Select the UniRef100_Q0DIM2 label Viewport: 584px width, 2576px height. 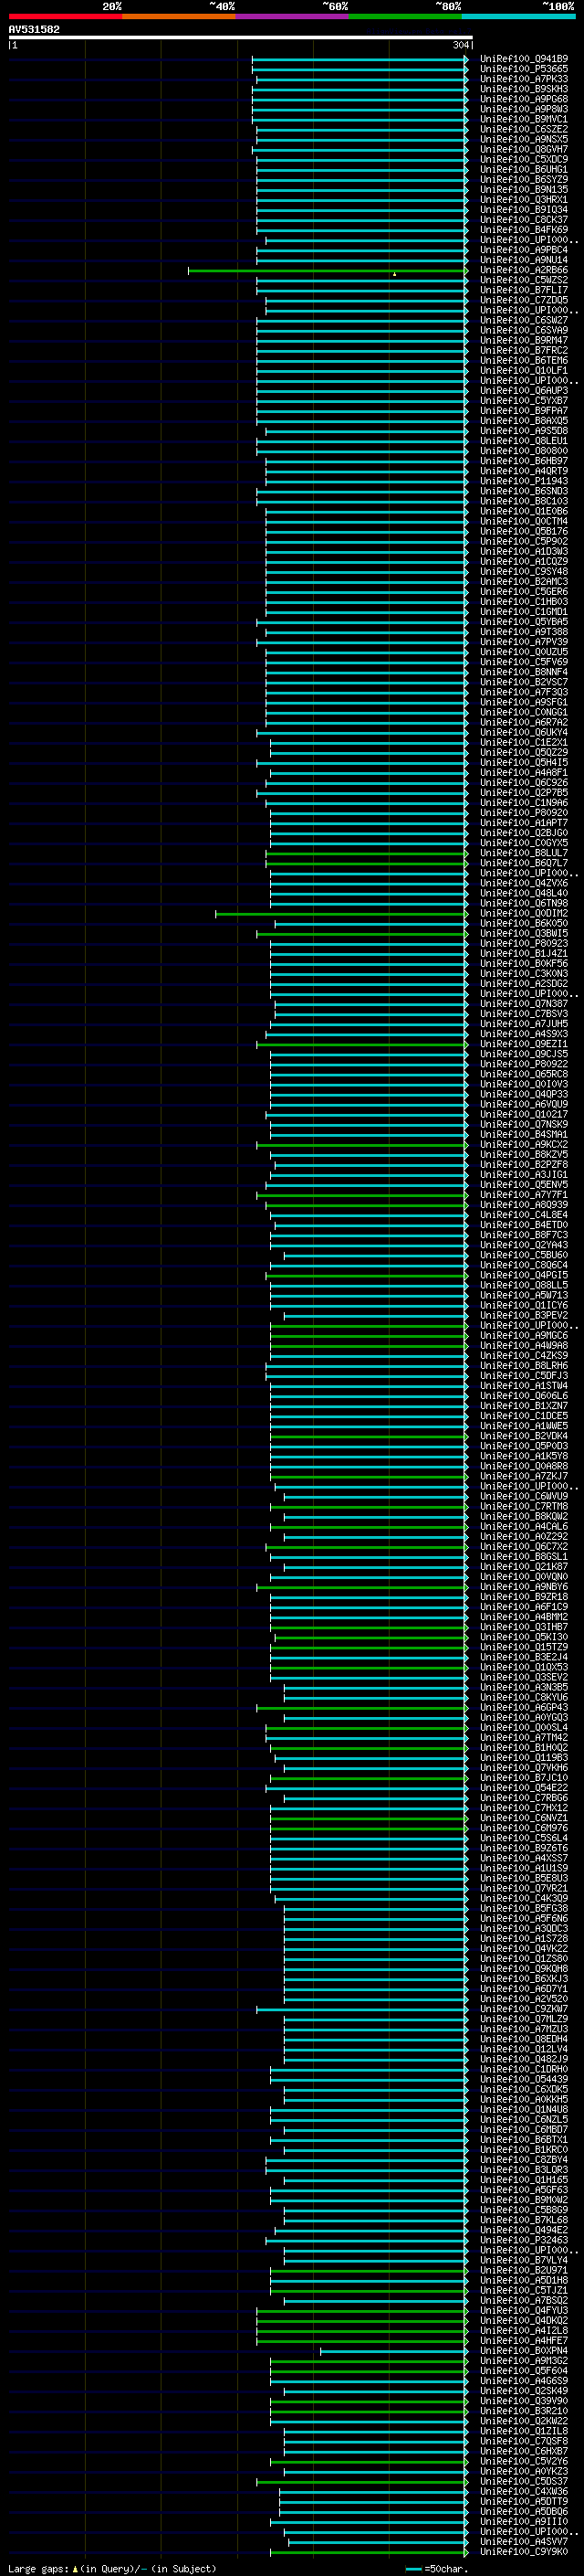pos(523,913)
